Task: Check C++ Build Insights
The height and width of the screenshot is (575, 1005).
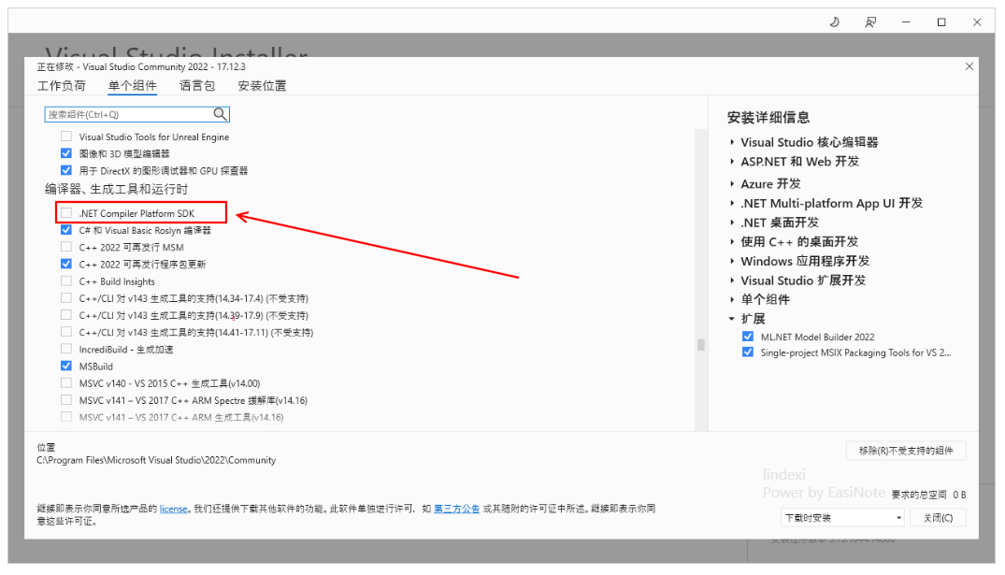Action: (x=66, y=280)
